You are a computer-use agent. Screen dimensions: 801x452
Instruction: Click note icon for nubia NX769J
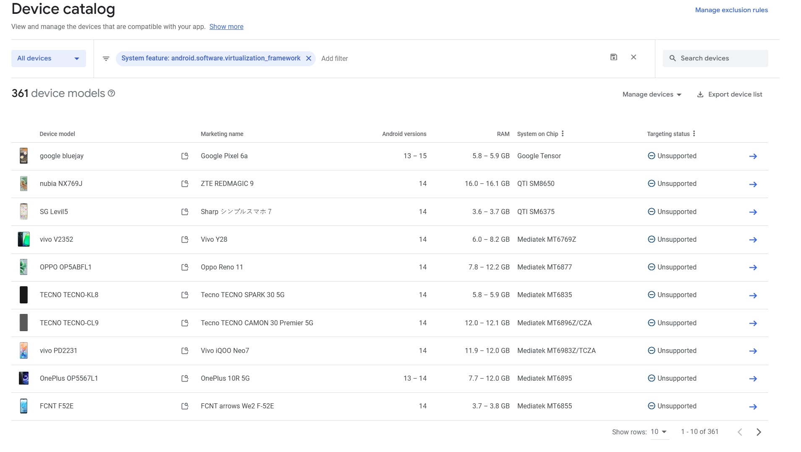(x=185, y=184)
